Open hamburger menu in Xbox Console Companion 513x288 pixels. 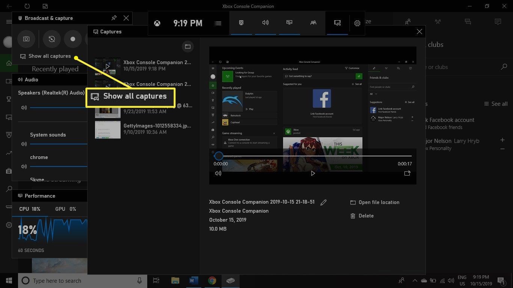(9, 22)
